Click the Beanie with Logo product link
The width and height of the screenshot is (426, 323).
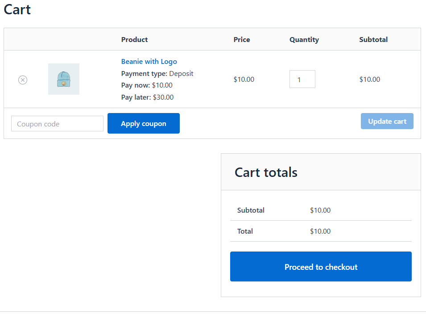(149, 61)
